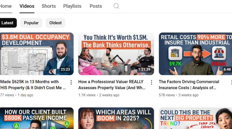Switch to the Playlists tab
The width and height of the screenshot is (232, 129).
pos(72,6)
